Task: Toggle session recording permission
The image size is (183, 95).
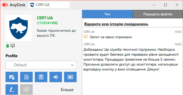Action: [x=70, y=77]
